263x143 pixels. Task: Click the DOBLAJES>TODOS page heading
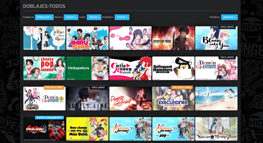pyautogui.click(x=44, y=6)
